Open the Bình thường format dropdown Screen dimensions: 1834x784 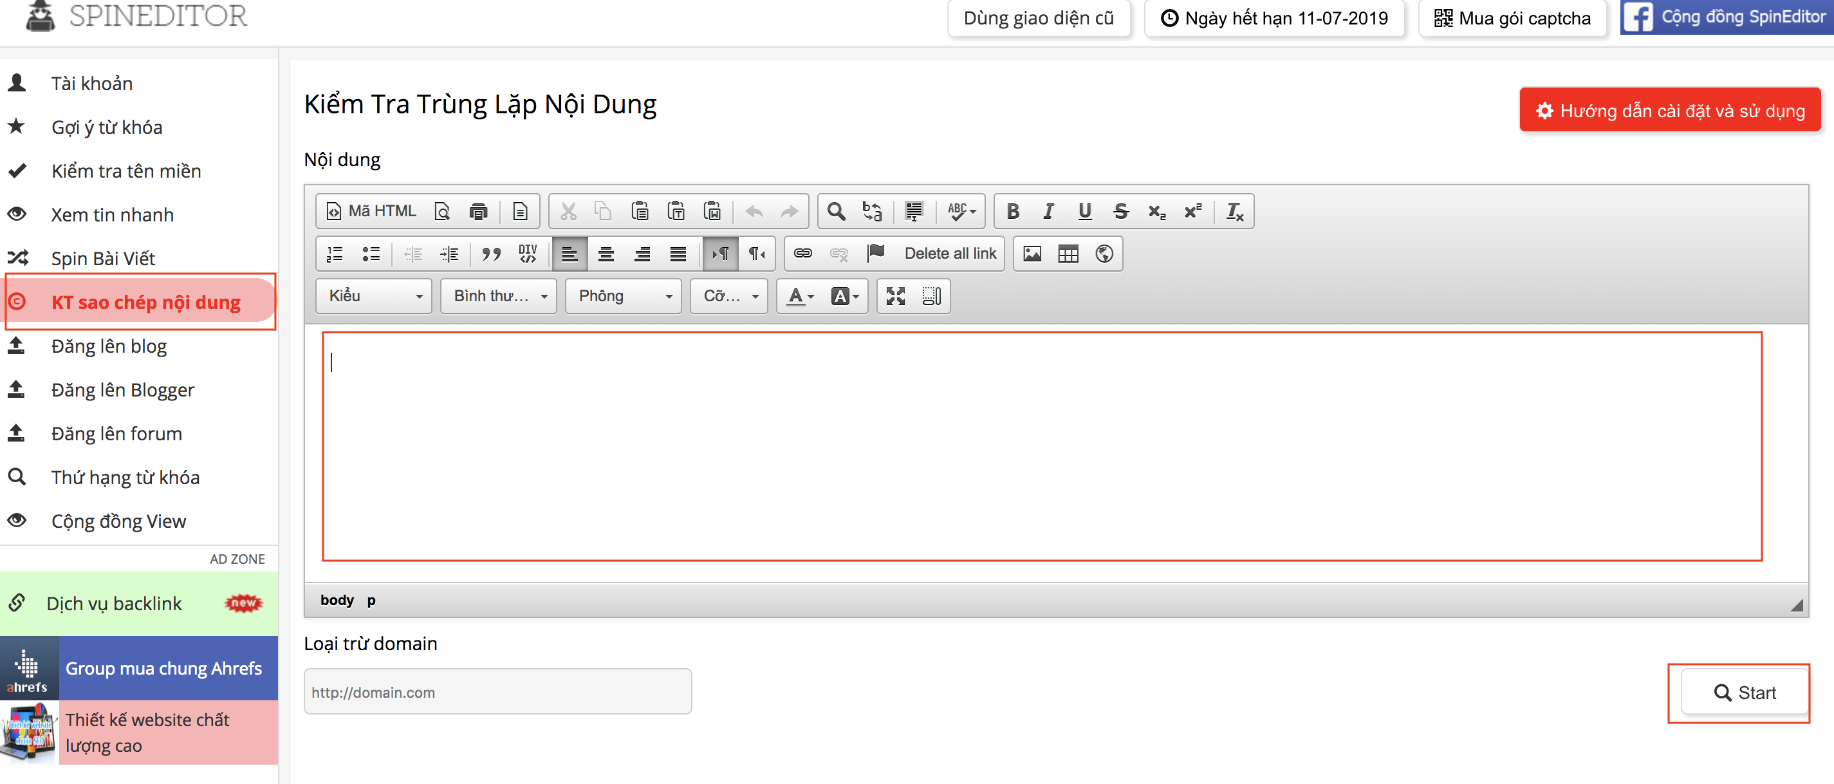coord(498,296)
